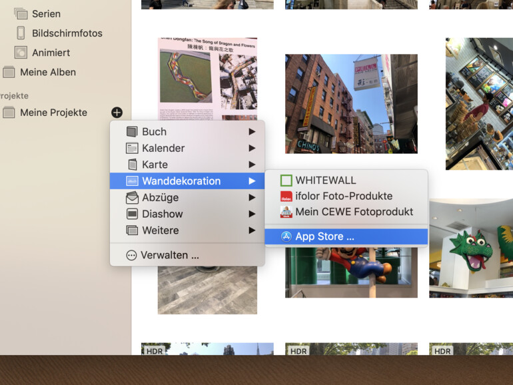
Task: Click the CEWE Fotoprodukt app icon
Action: tap(286, 212)
